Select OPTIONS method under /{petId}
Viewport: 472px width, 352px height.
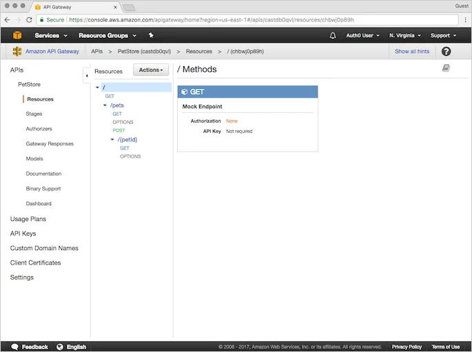point(130,156)
